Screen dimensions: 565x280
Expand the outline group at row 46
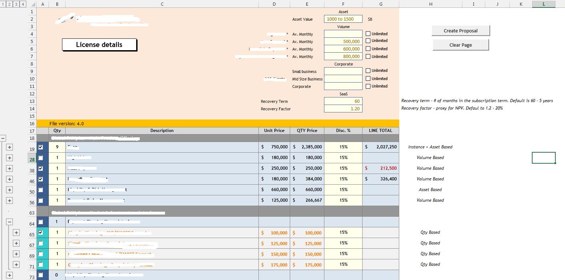click(10, 179)
